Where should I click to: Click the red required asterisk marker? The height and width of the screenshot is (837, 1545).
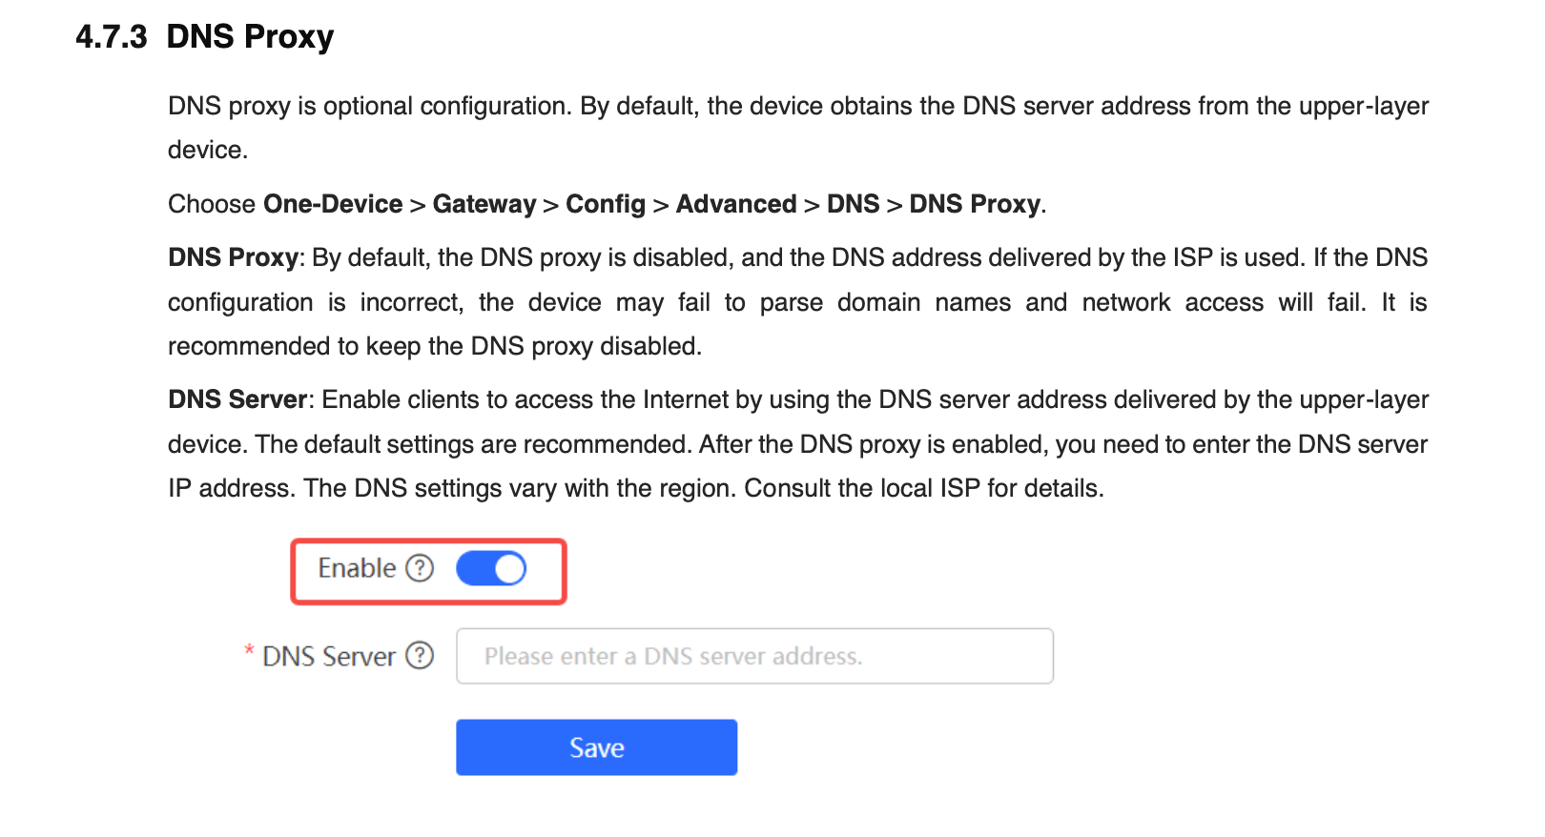tap(249, 651)
